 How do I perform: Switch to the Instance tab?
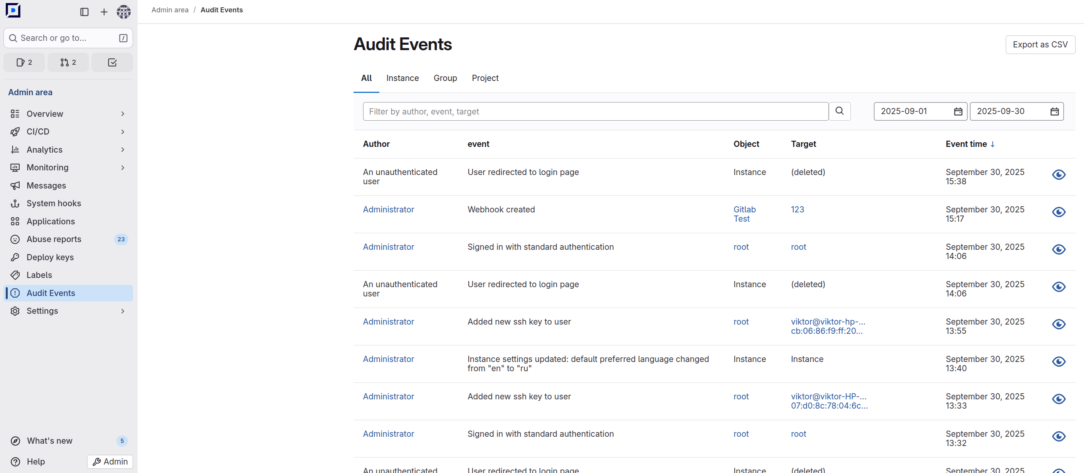point(402,78)
